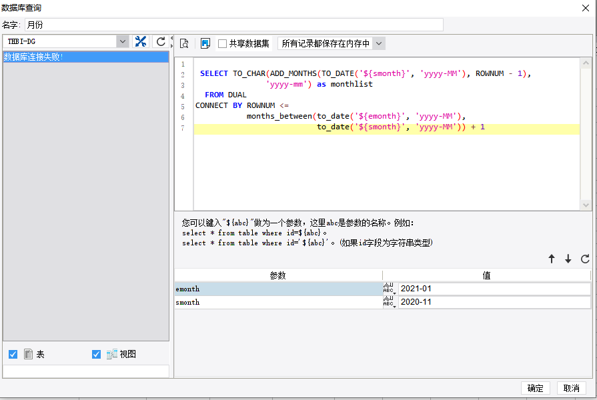This screenshot has height=400, width=597.
Task: Open type selector for emonth parameter
Action: click(x=390, y=289)
